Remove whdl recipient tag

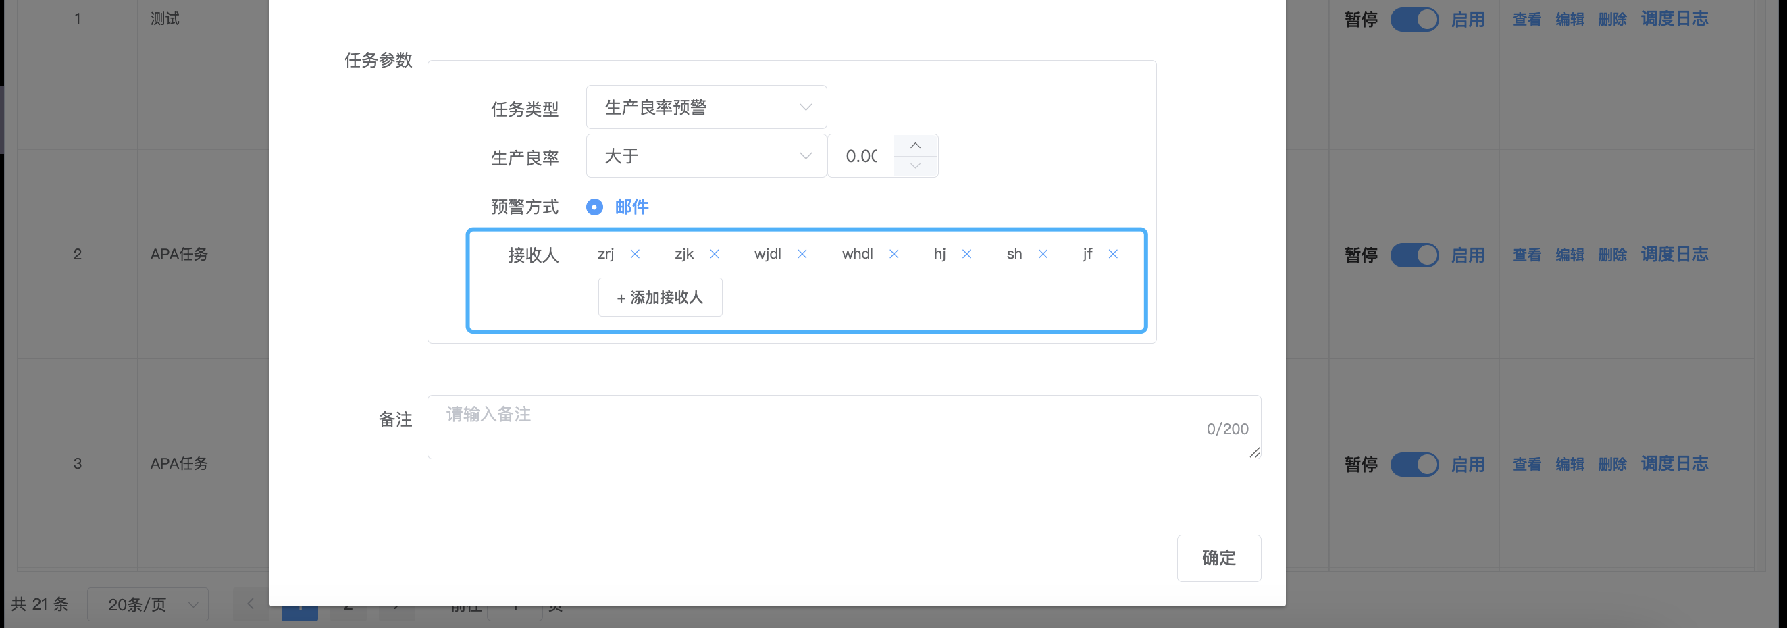[x=894, y=254]
